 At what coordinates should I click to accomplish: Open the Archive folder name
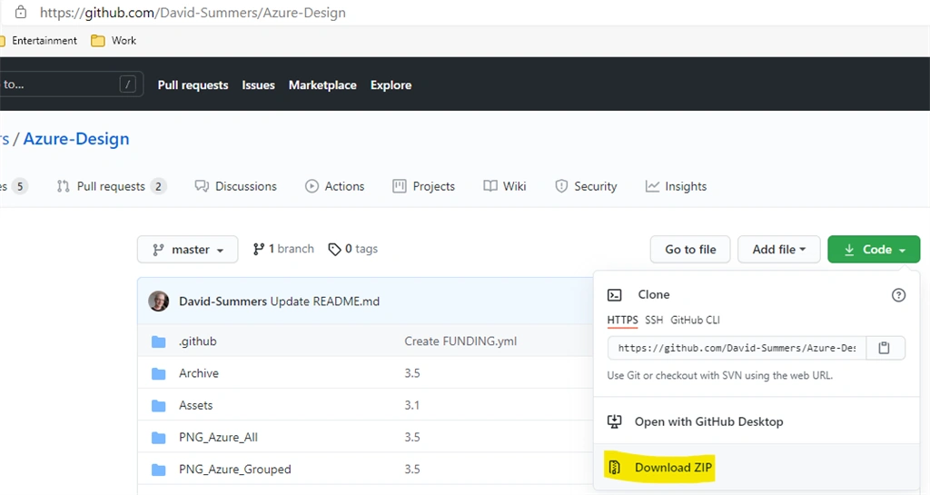click(199, 373)
